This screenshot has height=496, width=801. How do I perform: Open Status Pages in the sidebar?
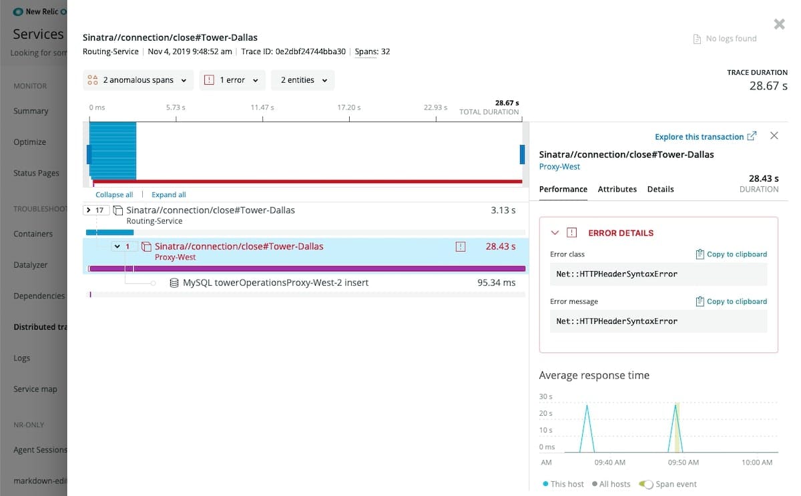click(37, 173)
